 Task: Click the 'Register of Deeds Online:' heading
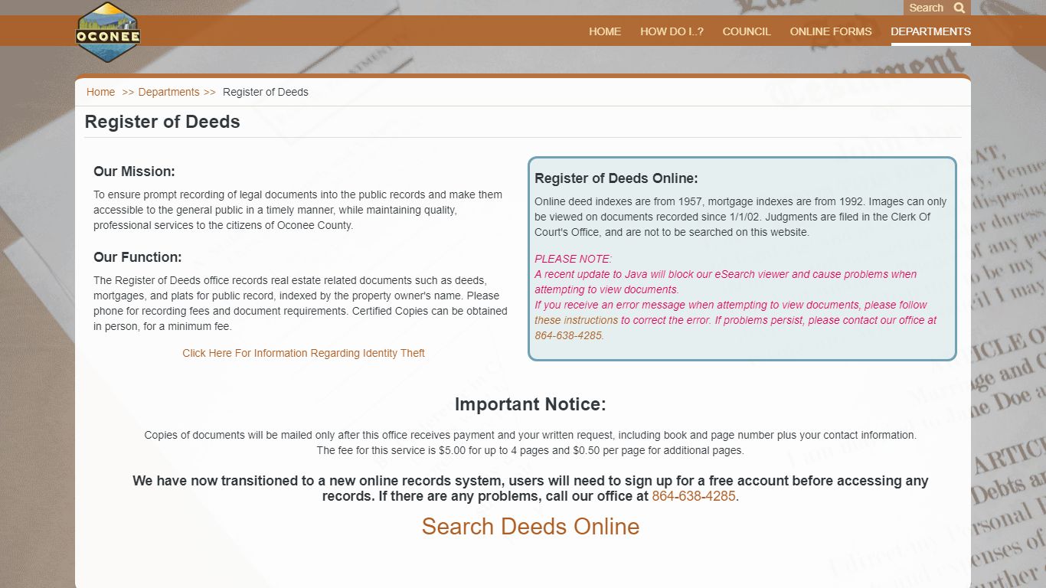(x=616, y=178)
